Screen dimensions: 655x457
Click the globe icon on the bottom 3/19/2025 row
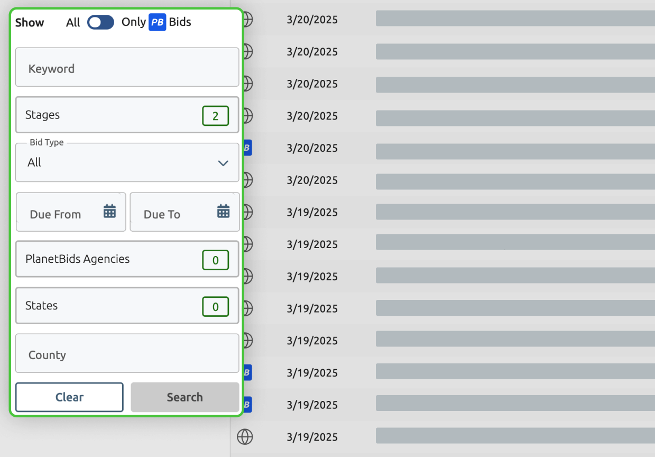tap(245, 437)
